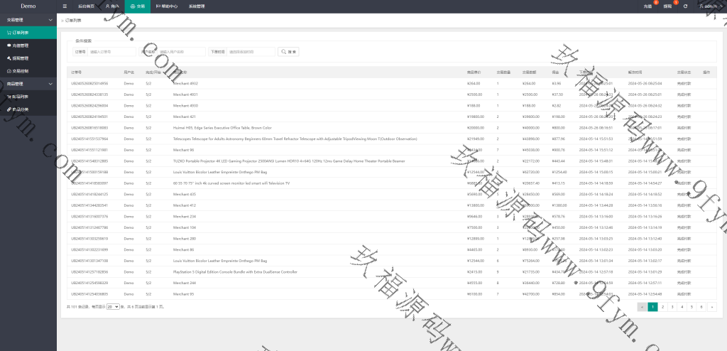Image resolution: width=727 pixels, height=351 pixels.
Task: Click the 充值 recharge notification badge
Action: click(x=655, y=3)
